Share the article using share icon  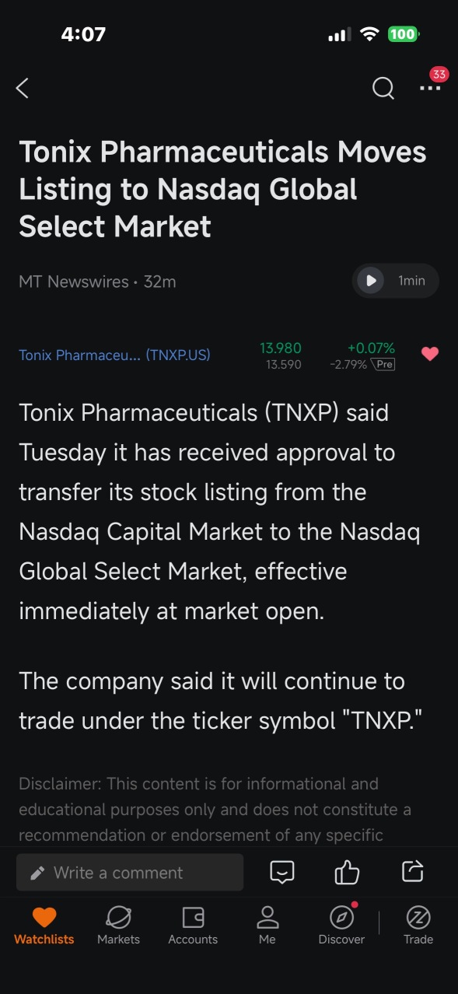pos(412,871)
